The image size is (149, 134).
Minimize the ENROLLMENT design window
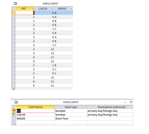[125, 102]
